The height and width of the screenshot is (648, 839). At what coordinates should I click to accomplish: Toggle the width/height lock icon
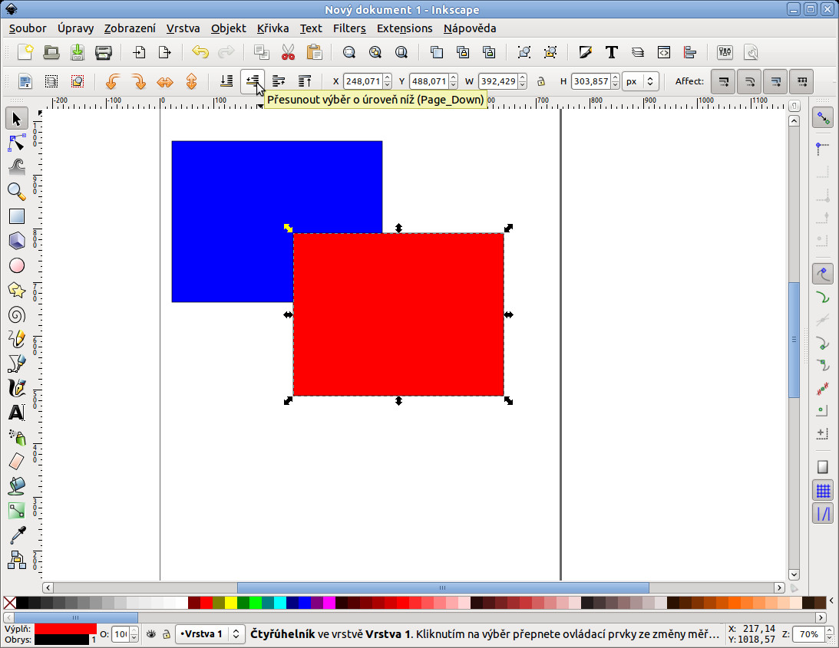pos(541,81)
